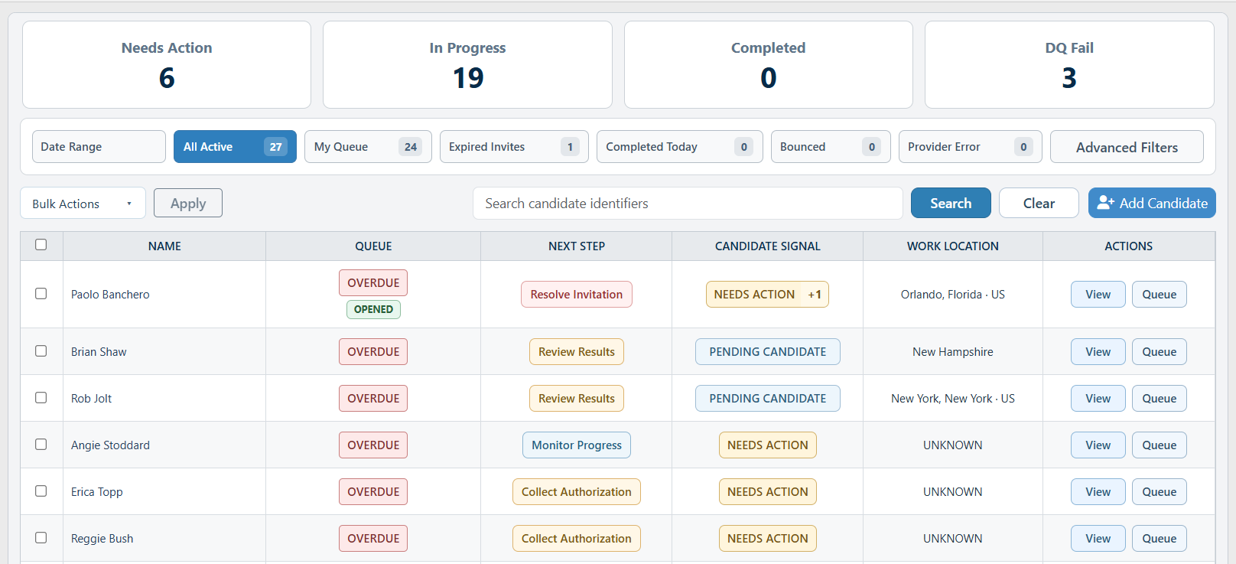Queue Paolo Banchero
Image resolution: width=1236 pixels, height=564 pixels.
(x=1160, y=295)
